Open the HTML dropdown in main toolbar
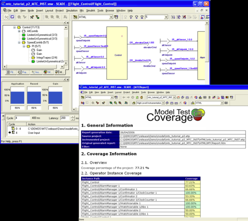Screen dimensions: 248x221 point(111,17)
